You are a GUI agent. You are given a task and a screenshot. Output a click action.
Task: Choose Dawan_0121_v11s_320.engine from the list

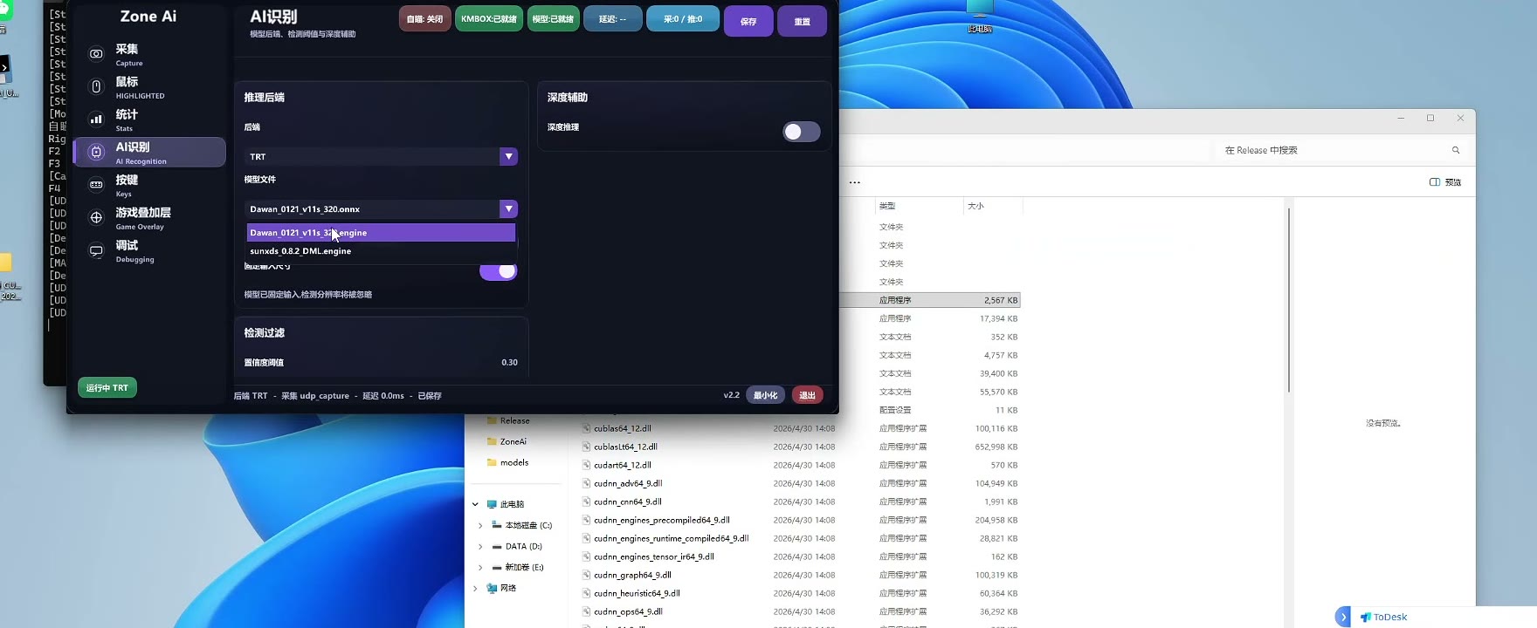[x=381, y=233]
